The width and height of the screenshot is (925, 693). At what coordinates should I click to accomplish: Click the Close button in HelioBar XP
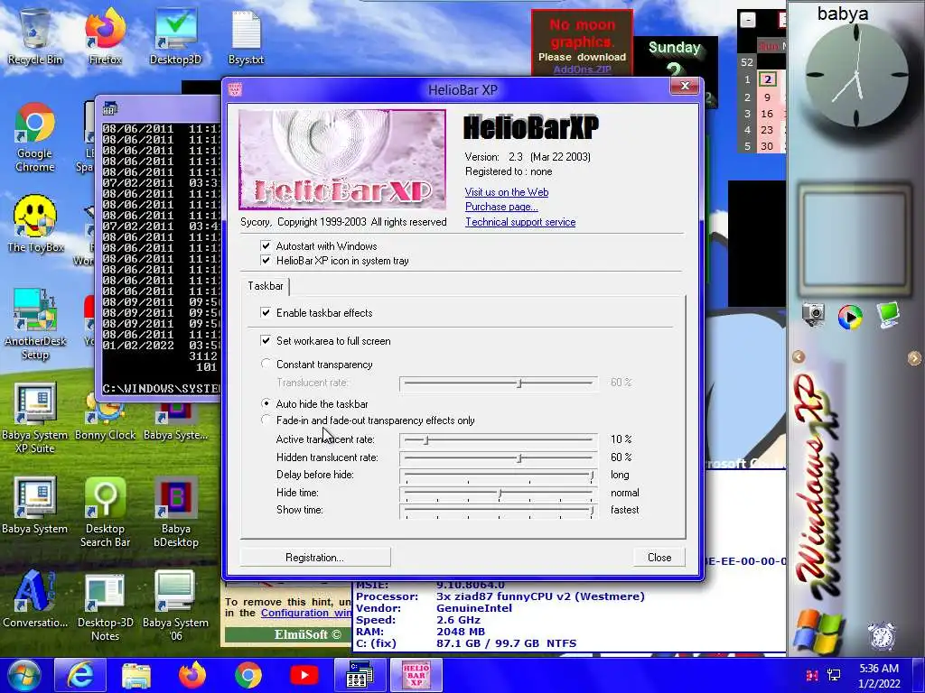(x=659, y=558)
